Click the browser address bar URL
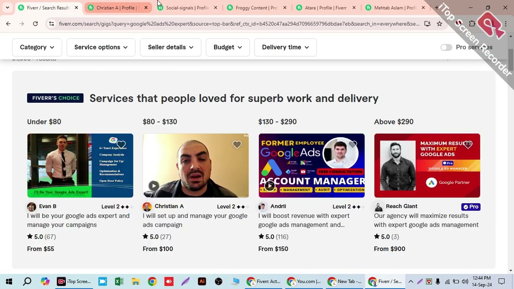 239,24
